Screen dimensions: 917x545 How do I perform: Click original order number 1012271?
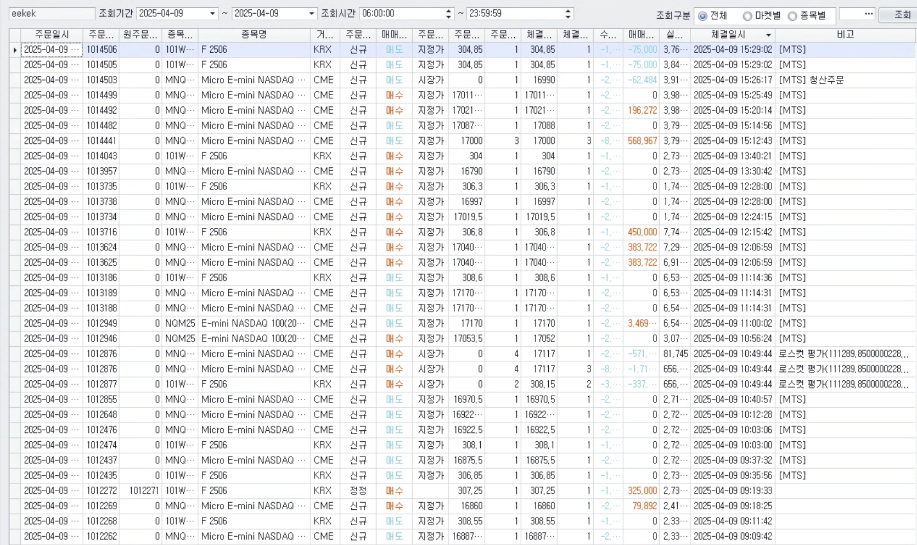144,491
